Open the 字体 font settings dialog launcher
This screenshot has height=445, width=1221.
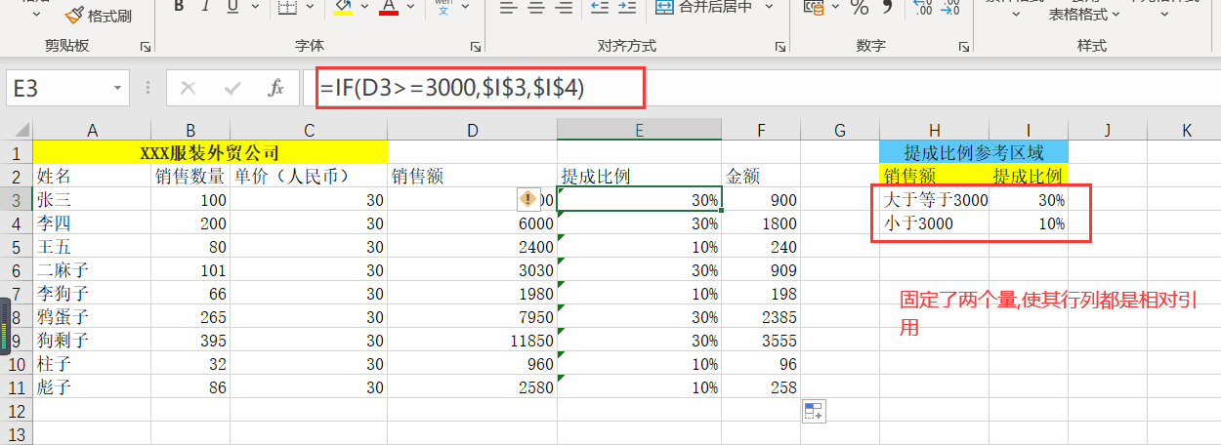pyautogui.click(x=476, y=46)
